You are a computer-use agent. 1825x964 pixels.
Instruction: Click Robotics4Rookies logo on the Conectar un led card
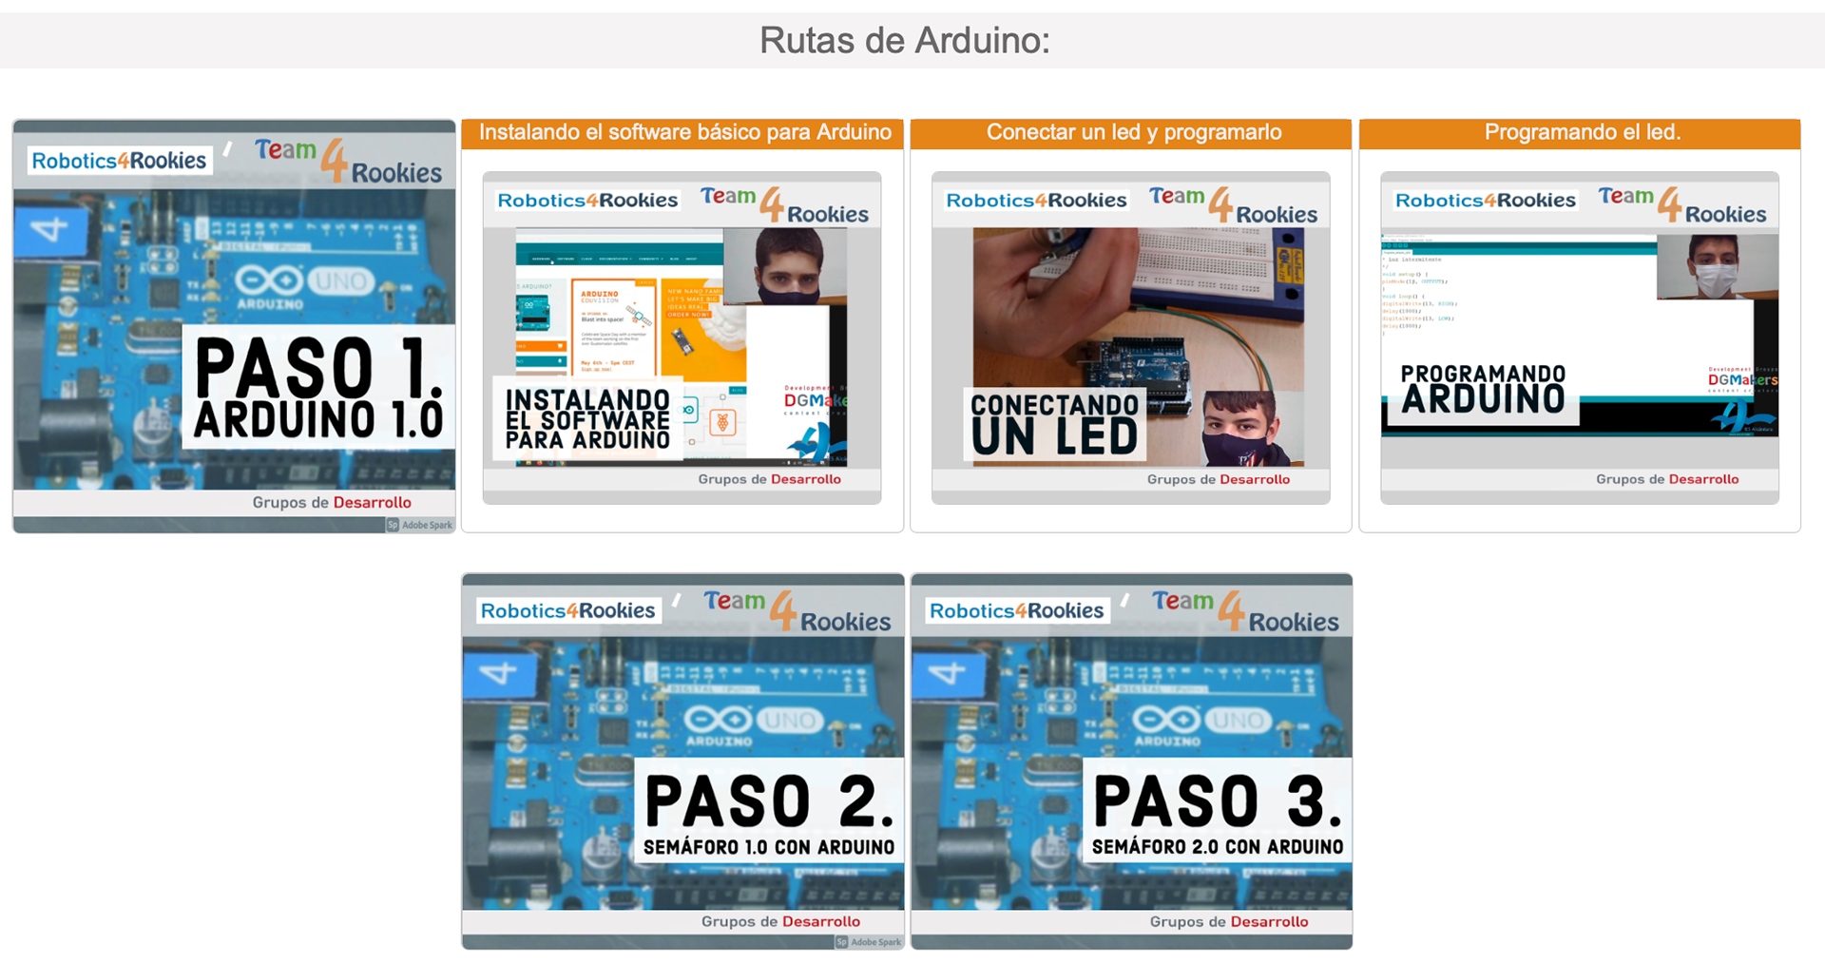[1036, 201]
